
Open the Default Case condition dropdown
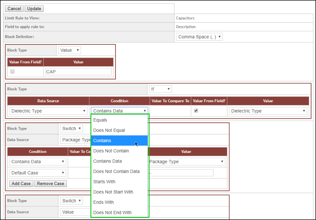pyautogui.click(x=38, y=173)
